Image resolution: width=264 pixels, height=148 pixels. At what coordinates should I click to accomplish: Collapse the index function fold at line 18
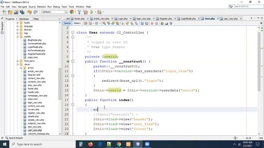pyautogui.click(x=73, y=104)
